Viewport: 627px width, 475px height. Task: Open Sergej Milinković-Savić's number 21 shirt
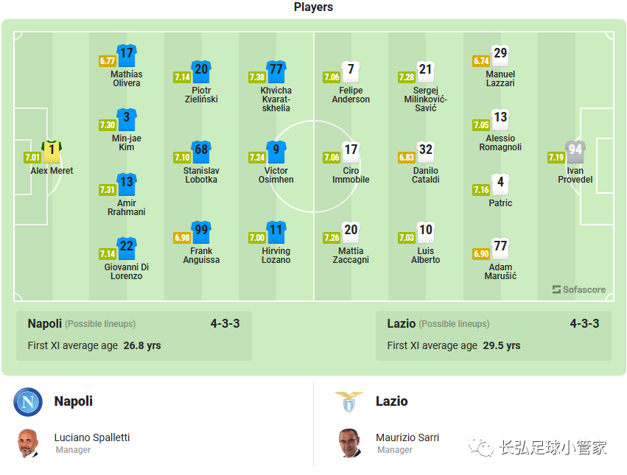425,71
